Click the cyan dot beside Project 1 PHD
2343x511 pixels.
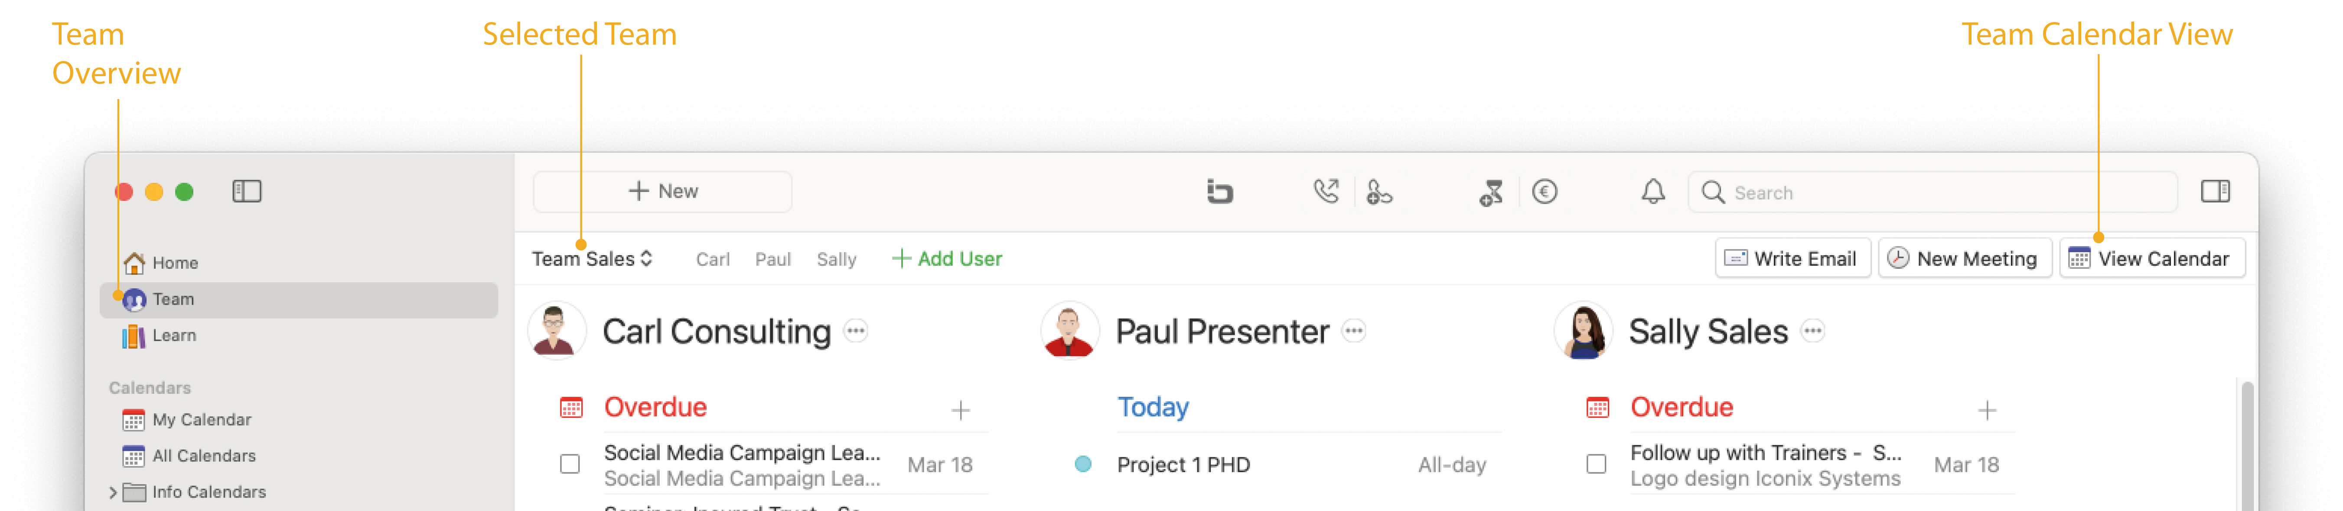coord(1082,465)
